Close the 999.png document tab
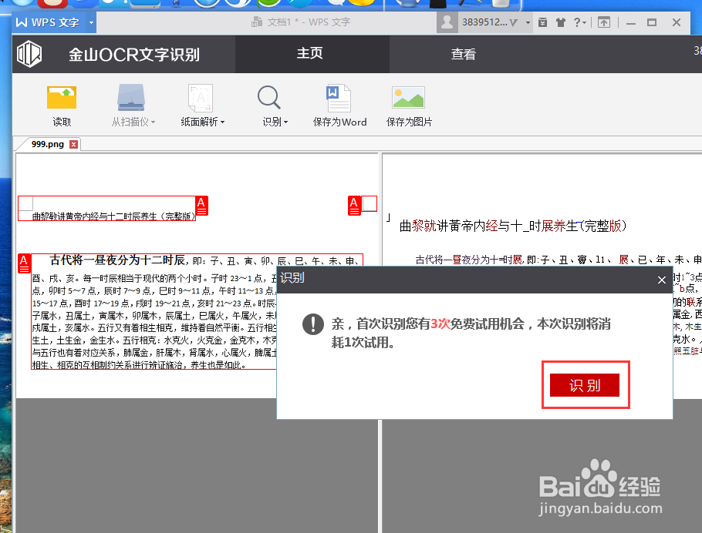The width and height of the screenshot is (702, 533). [x=73, y=143]
